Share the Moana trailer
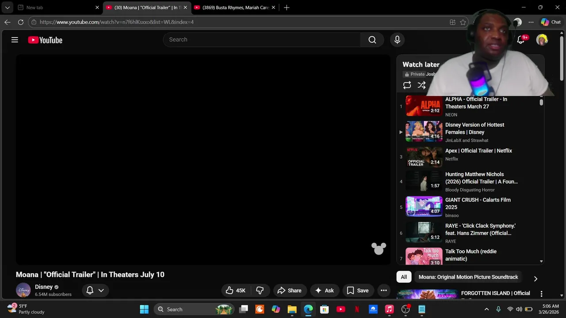The height and width of the screenshot is (318, 566). click(289, 290)
